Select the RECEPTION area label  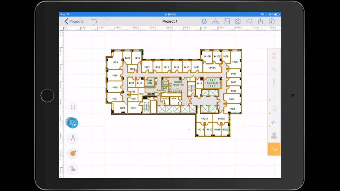point(178,85)
